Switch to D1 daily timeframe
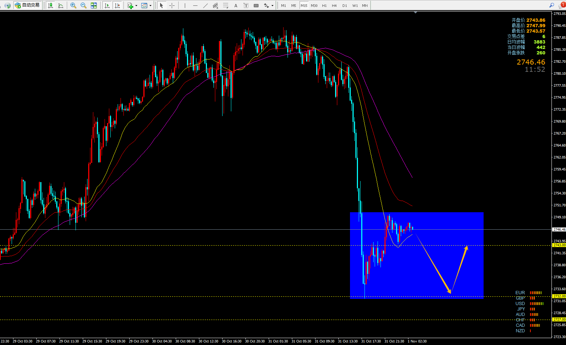566x345 pixels. point(345,5)
